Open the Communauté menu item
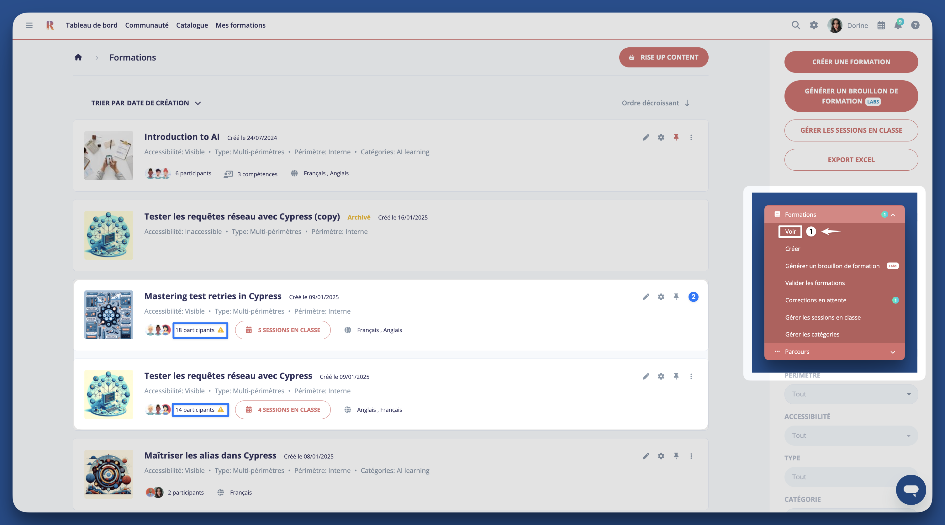 (x=147, y=25)
